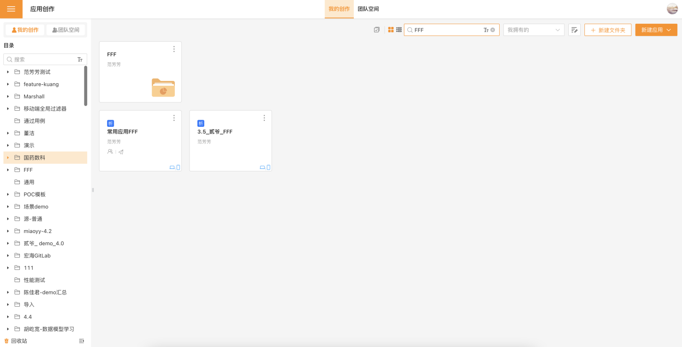Open the 我拥有的 ownership filter dropdown
Viewport: 682px width, 347px height.
point(533,30)
